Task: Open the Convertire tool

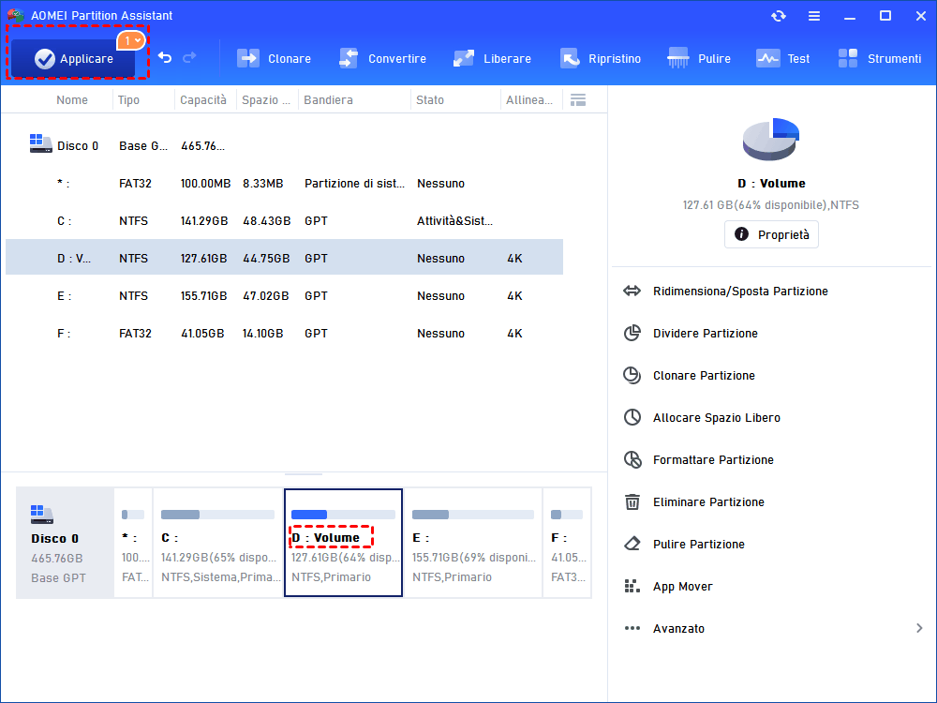Action: coord(382,58)
